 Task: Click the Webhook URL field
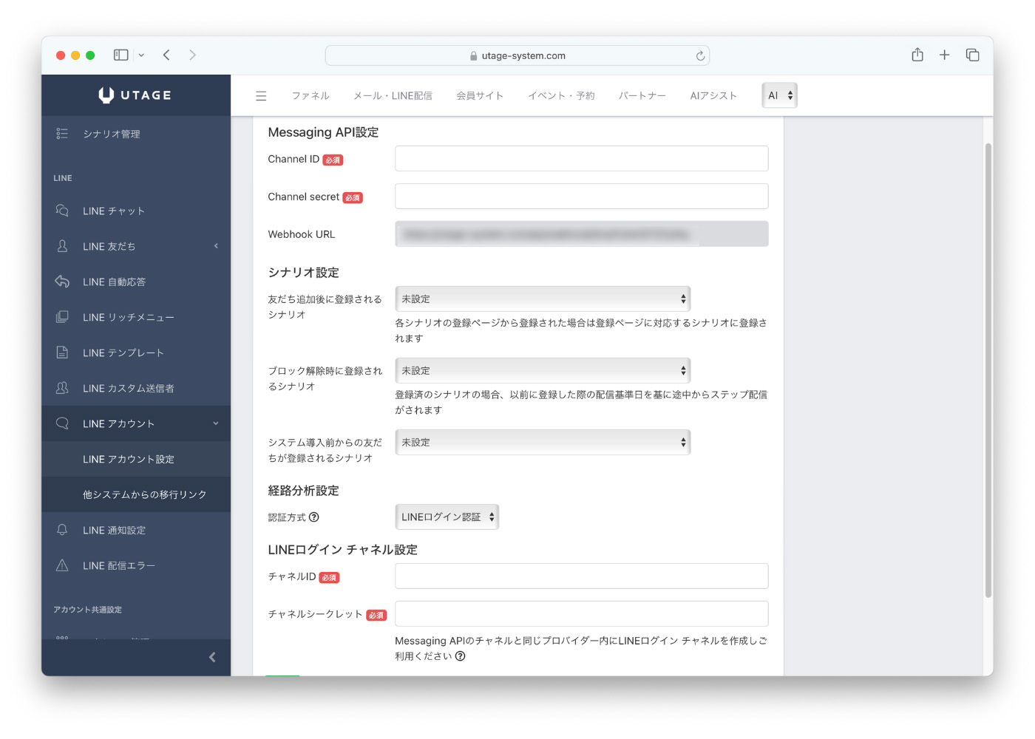tap(582, 234)
